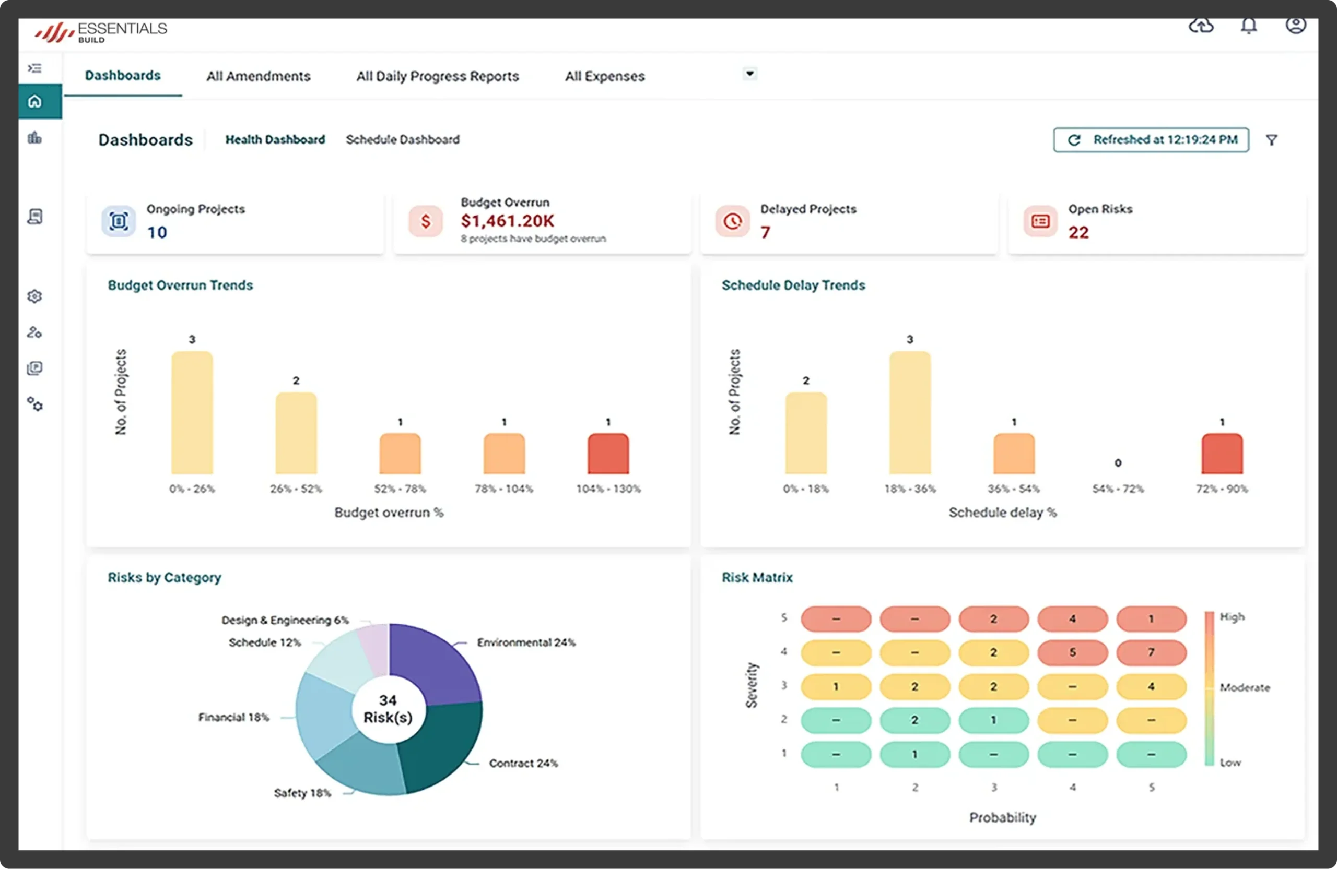Select the All Expenses tab
Image resolution: width=1337 pixels, height=869 pixels.
coord(605,76)
